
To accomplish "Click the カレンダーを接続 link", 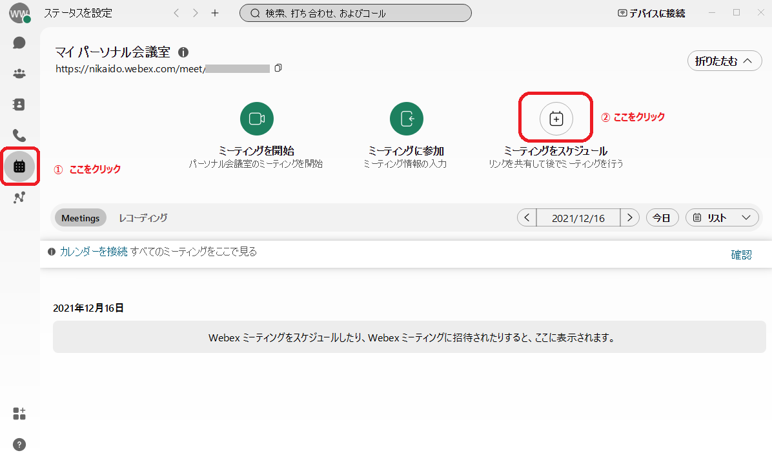I will click(94, 252).
